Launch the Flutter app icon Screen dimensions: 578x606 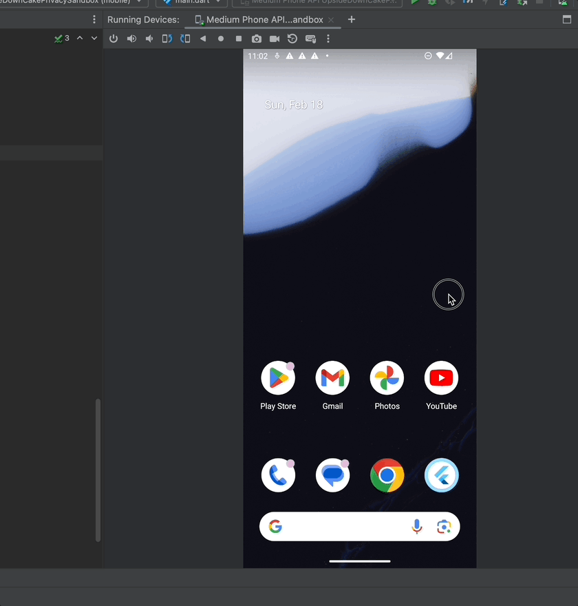click(x=441, y=475)
